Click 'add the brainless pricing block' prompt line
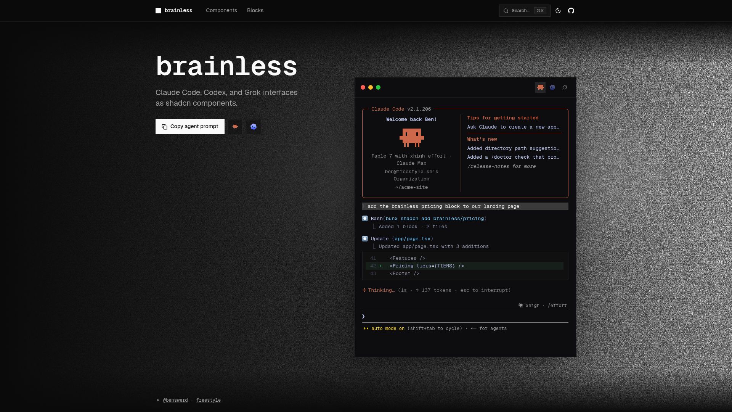 (x=465, y=206)
